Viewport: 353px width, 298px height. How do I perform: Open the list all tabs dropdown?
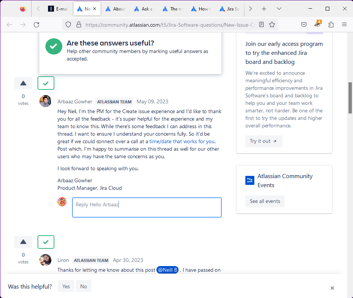(x=279, y=9)
